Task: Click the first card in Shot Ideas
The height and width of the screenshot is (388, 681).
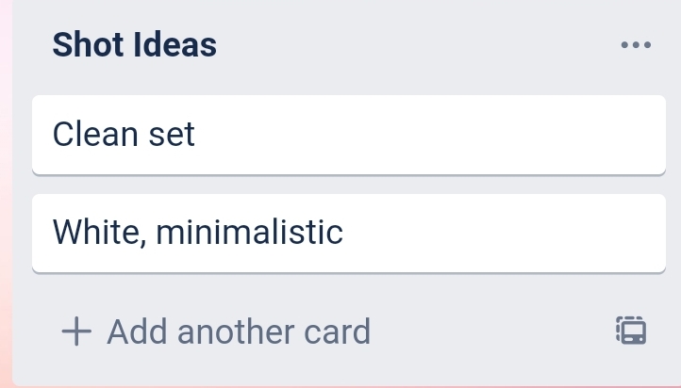Action: [x=348, y=135]
